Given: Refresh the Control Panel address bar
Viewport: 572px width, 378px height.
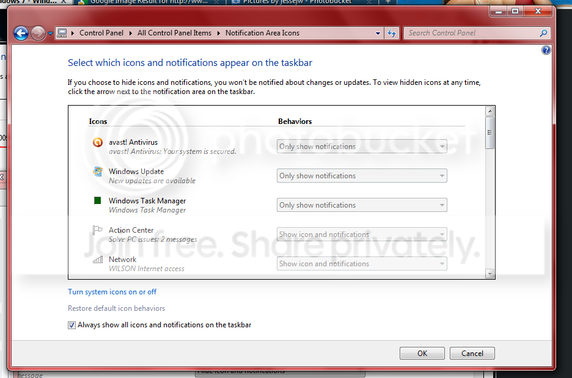Looking at the screenshot, I should click(x=392, y=33).
